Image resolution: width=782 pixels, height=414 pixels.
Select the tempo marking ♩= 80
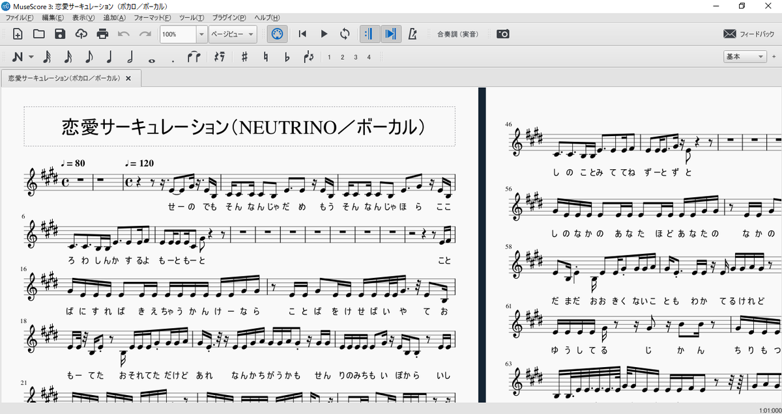click(72, 163)
